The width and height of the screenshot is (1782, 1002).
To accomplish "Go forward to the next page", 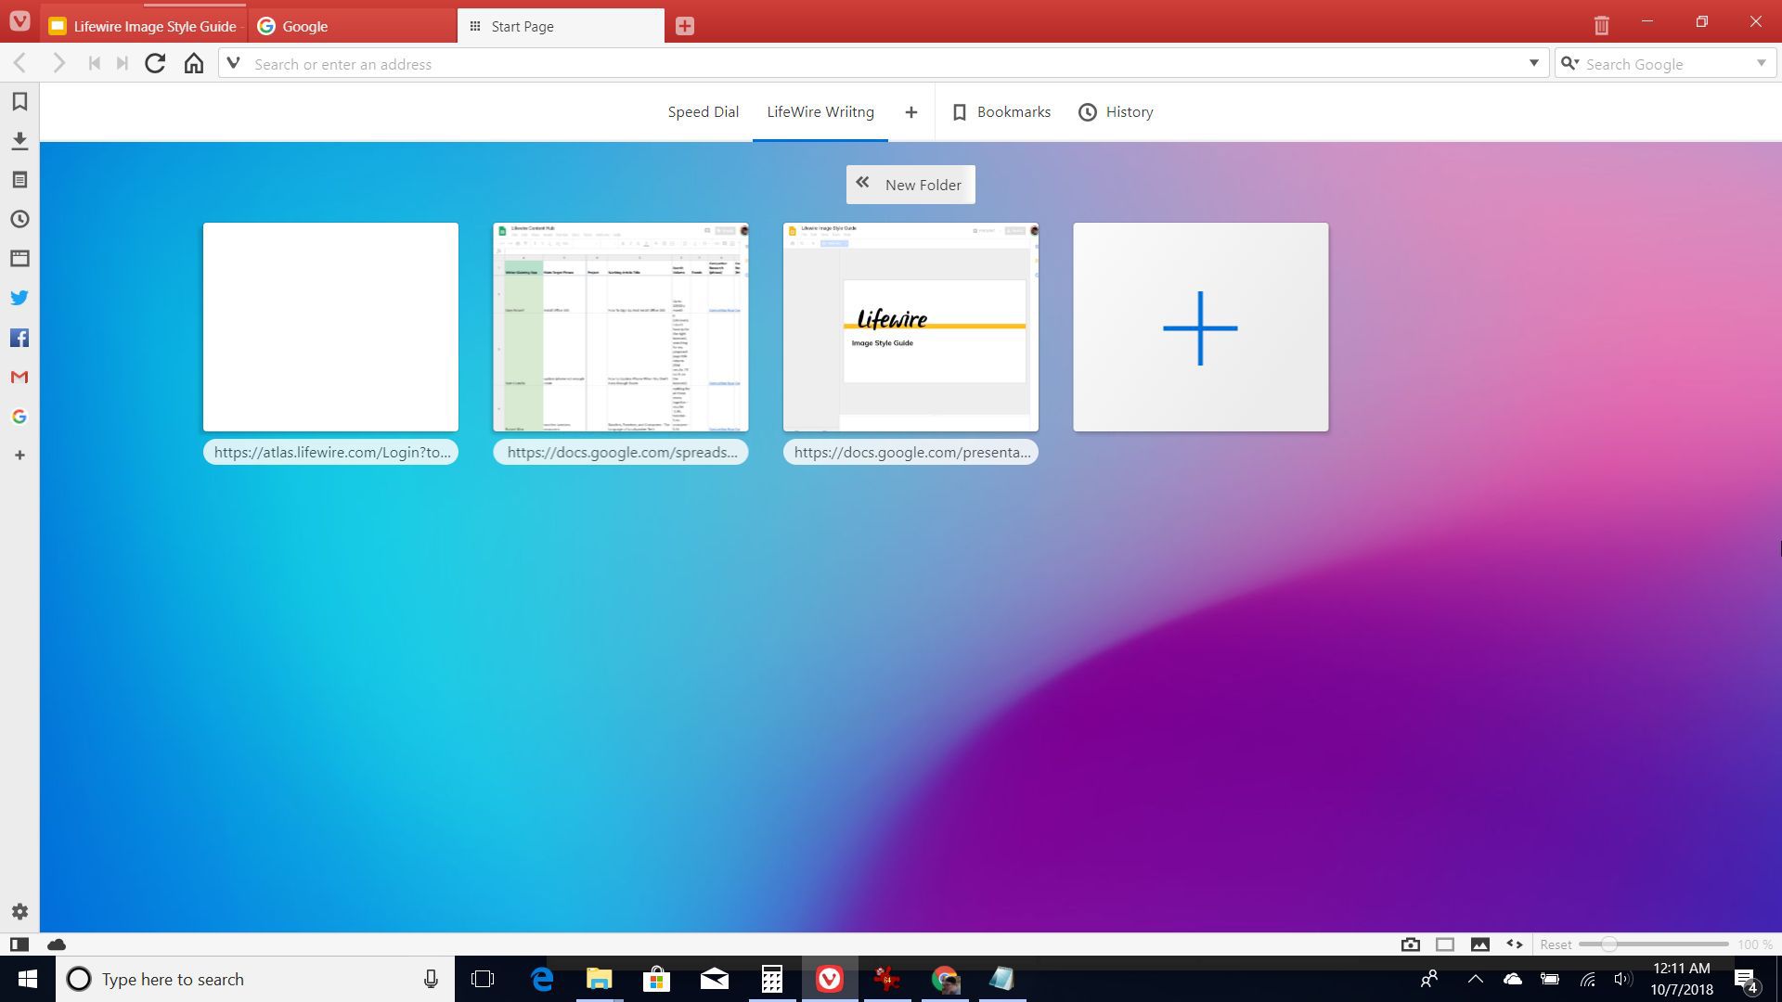I will pyautogui.click(x=58, y=64).
